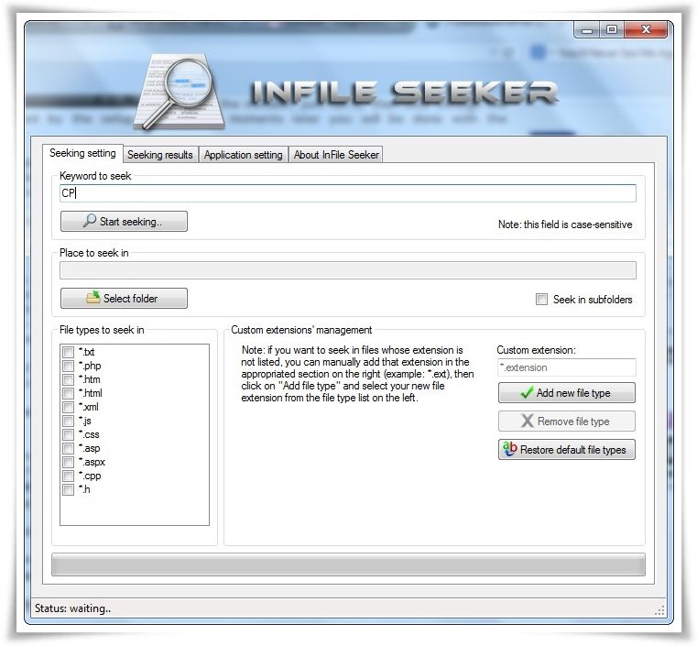The height and width of the screenshot is (646, 697).
Task: Minimize the InFile Seeker window
Action: coord(587,30)
